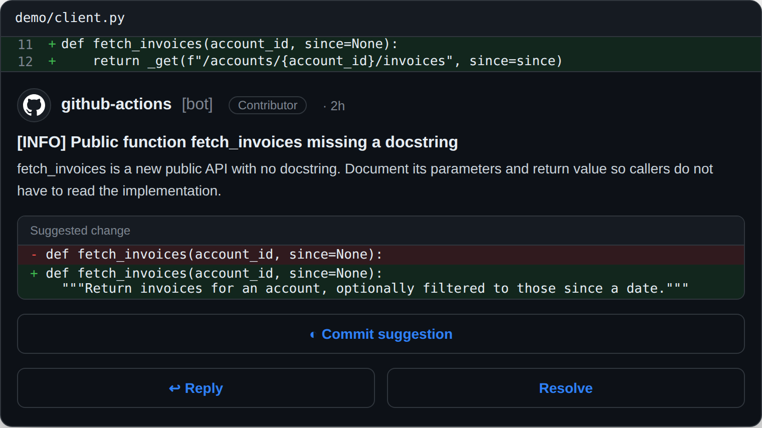
Task: Click the [bot] label next to author
Action: tap(198, 104)
